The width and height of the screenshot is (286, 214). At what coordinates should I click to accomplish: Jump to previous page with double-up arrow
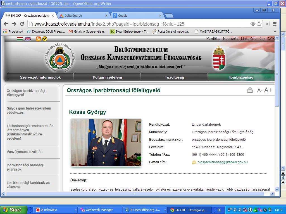click(283, 173)
